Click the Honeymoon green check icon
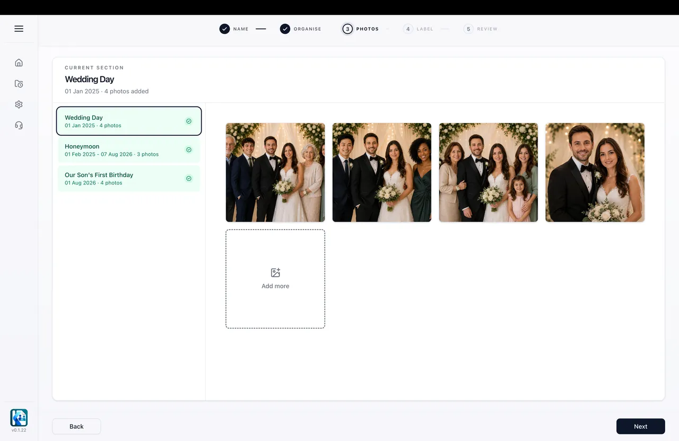The image size is (679, 441). (189, 150)
